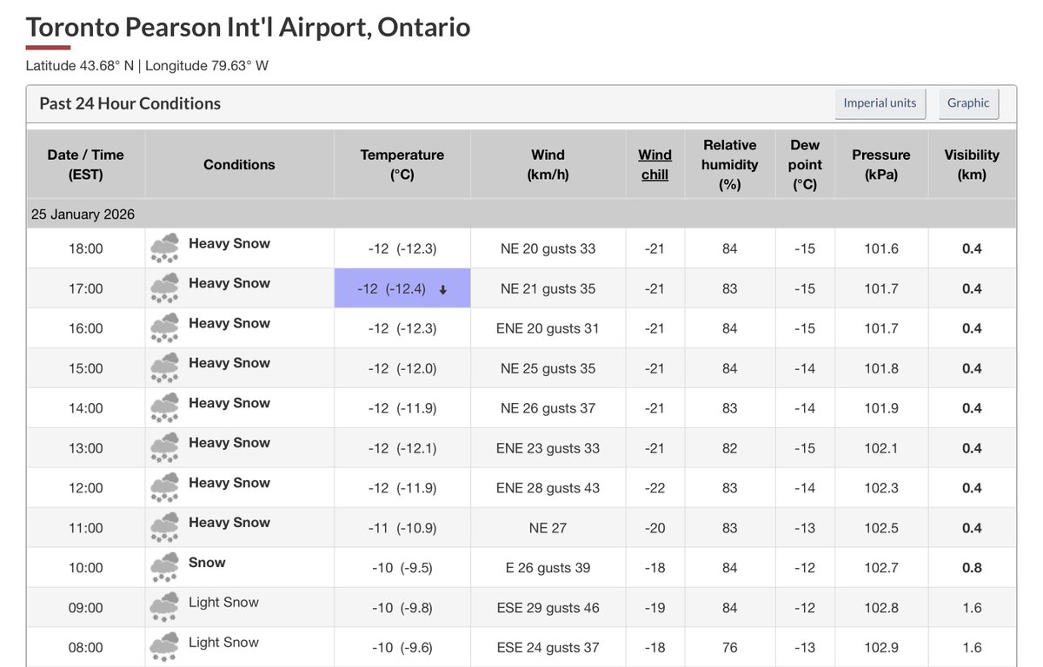Click visibility 1.6 in 09:00 row

coord(972,608)
